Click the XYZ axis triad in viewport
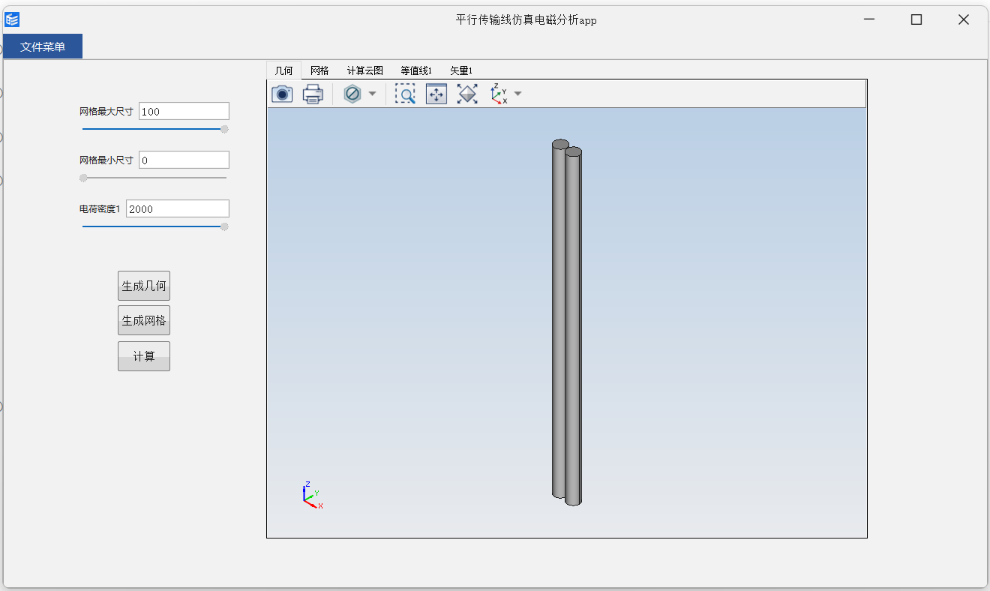 313,496
